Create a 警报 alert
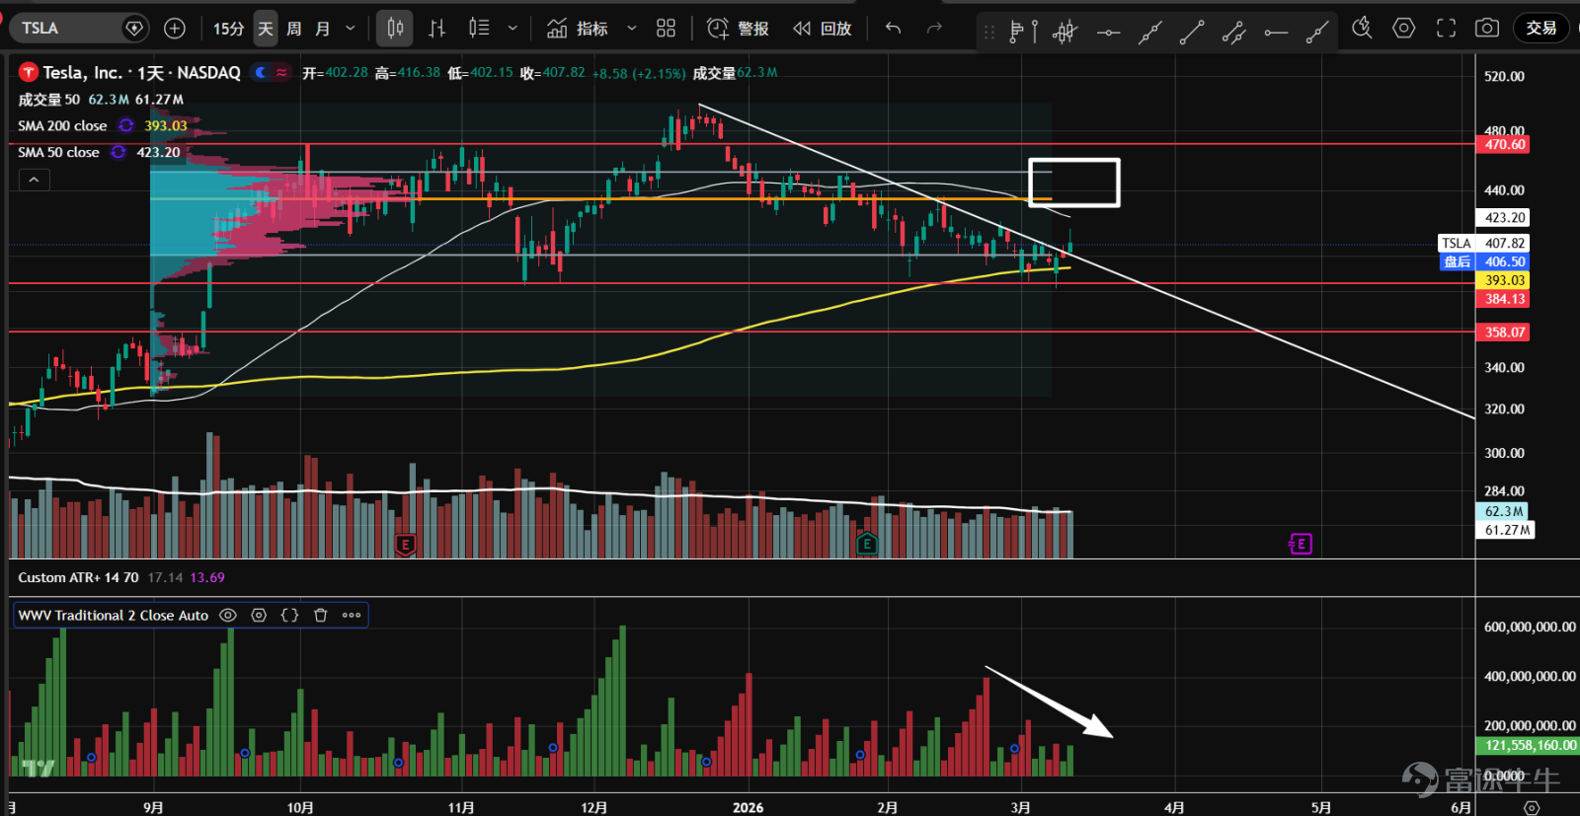The height and width of the screenshot is (816, 1580). pyautogui.click(x=738, y=29)
